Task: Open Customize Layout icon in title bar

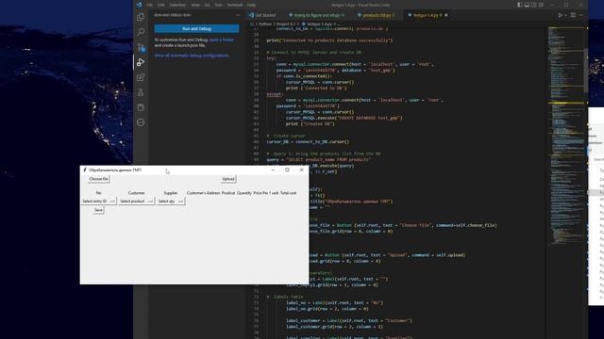Action: [x=541, y=5]
